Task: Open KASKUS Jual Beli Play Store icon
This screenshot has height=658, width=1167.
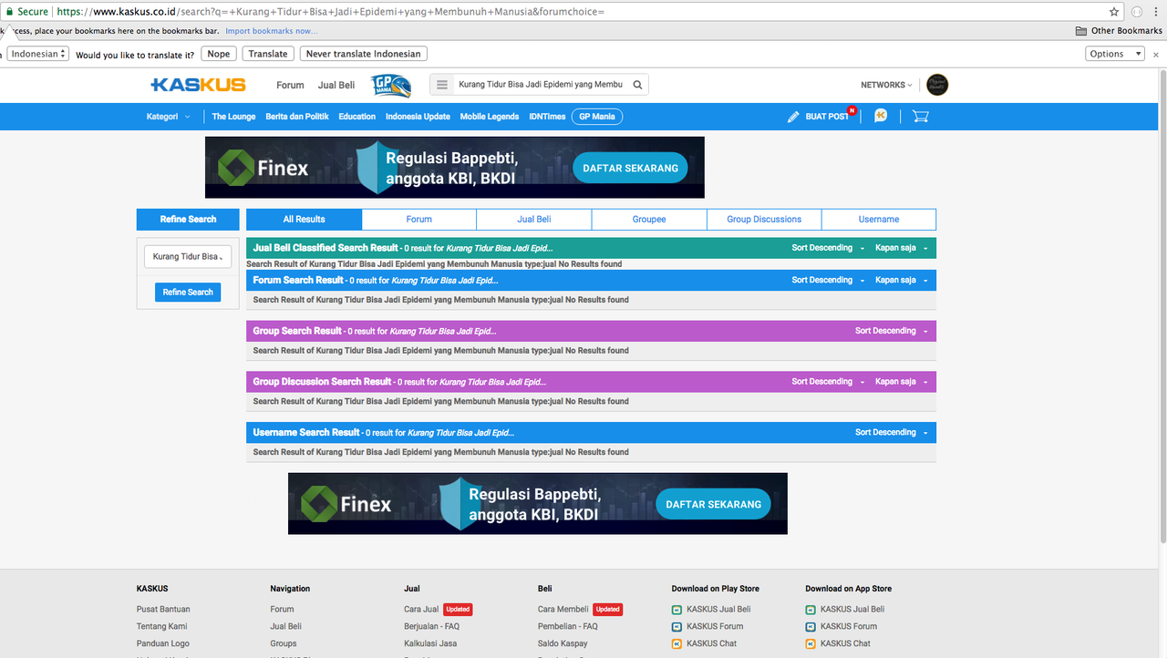Action: [676, 610]
